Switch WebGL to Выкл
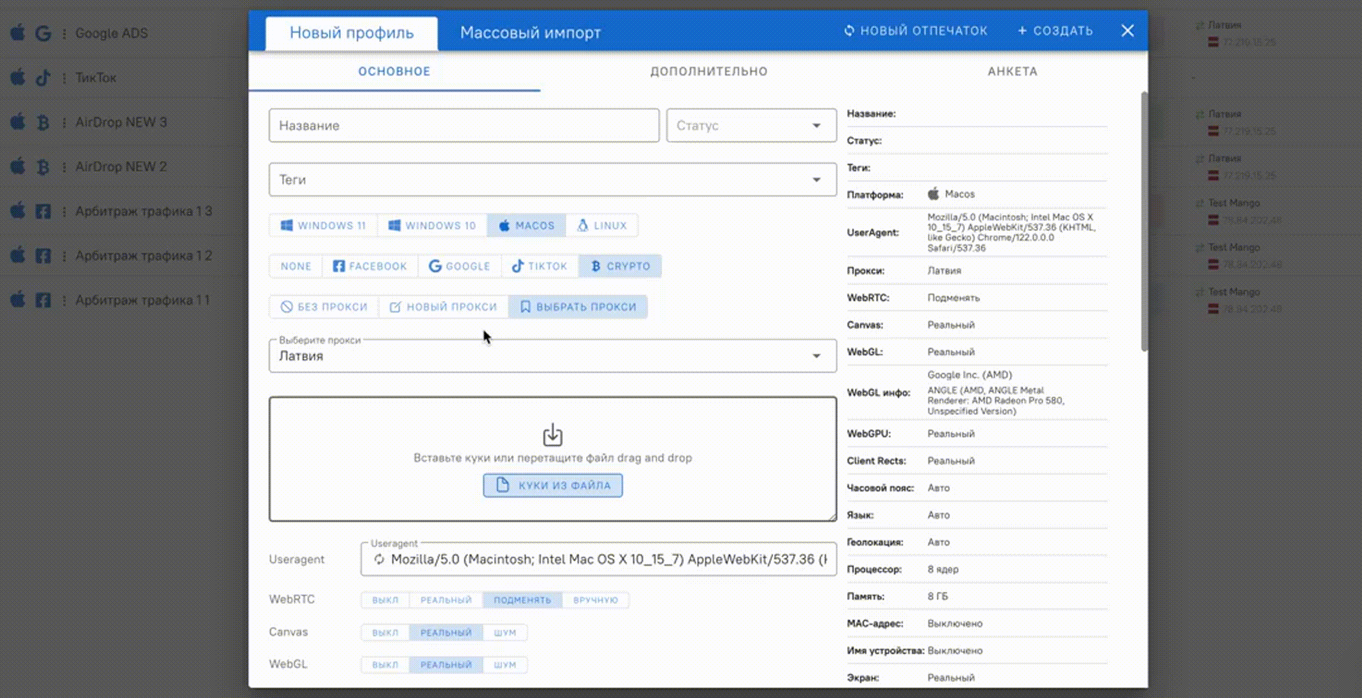1362x698 pixels. point(385,665)
